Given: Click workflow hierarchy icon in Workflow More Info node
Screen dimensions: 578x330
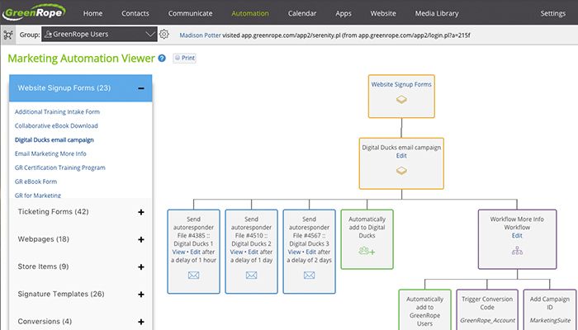Looking at the screenshot, I should point(517,251).
